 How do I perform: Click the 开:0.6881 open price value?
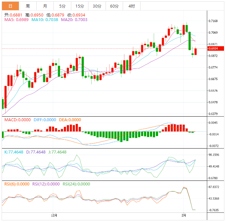point(13,15)
